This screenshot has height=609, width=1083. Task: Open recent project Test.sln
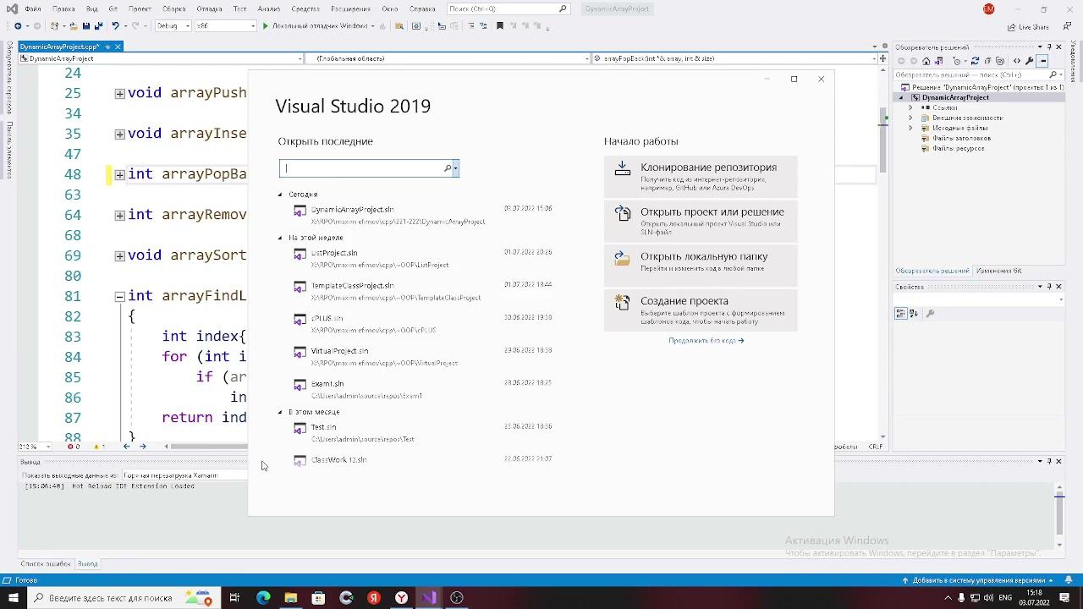click(x=423, y=432)
